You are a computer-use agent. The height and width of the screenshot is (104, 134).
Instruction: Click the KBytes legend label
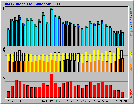[x=131, y=93]
